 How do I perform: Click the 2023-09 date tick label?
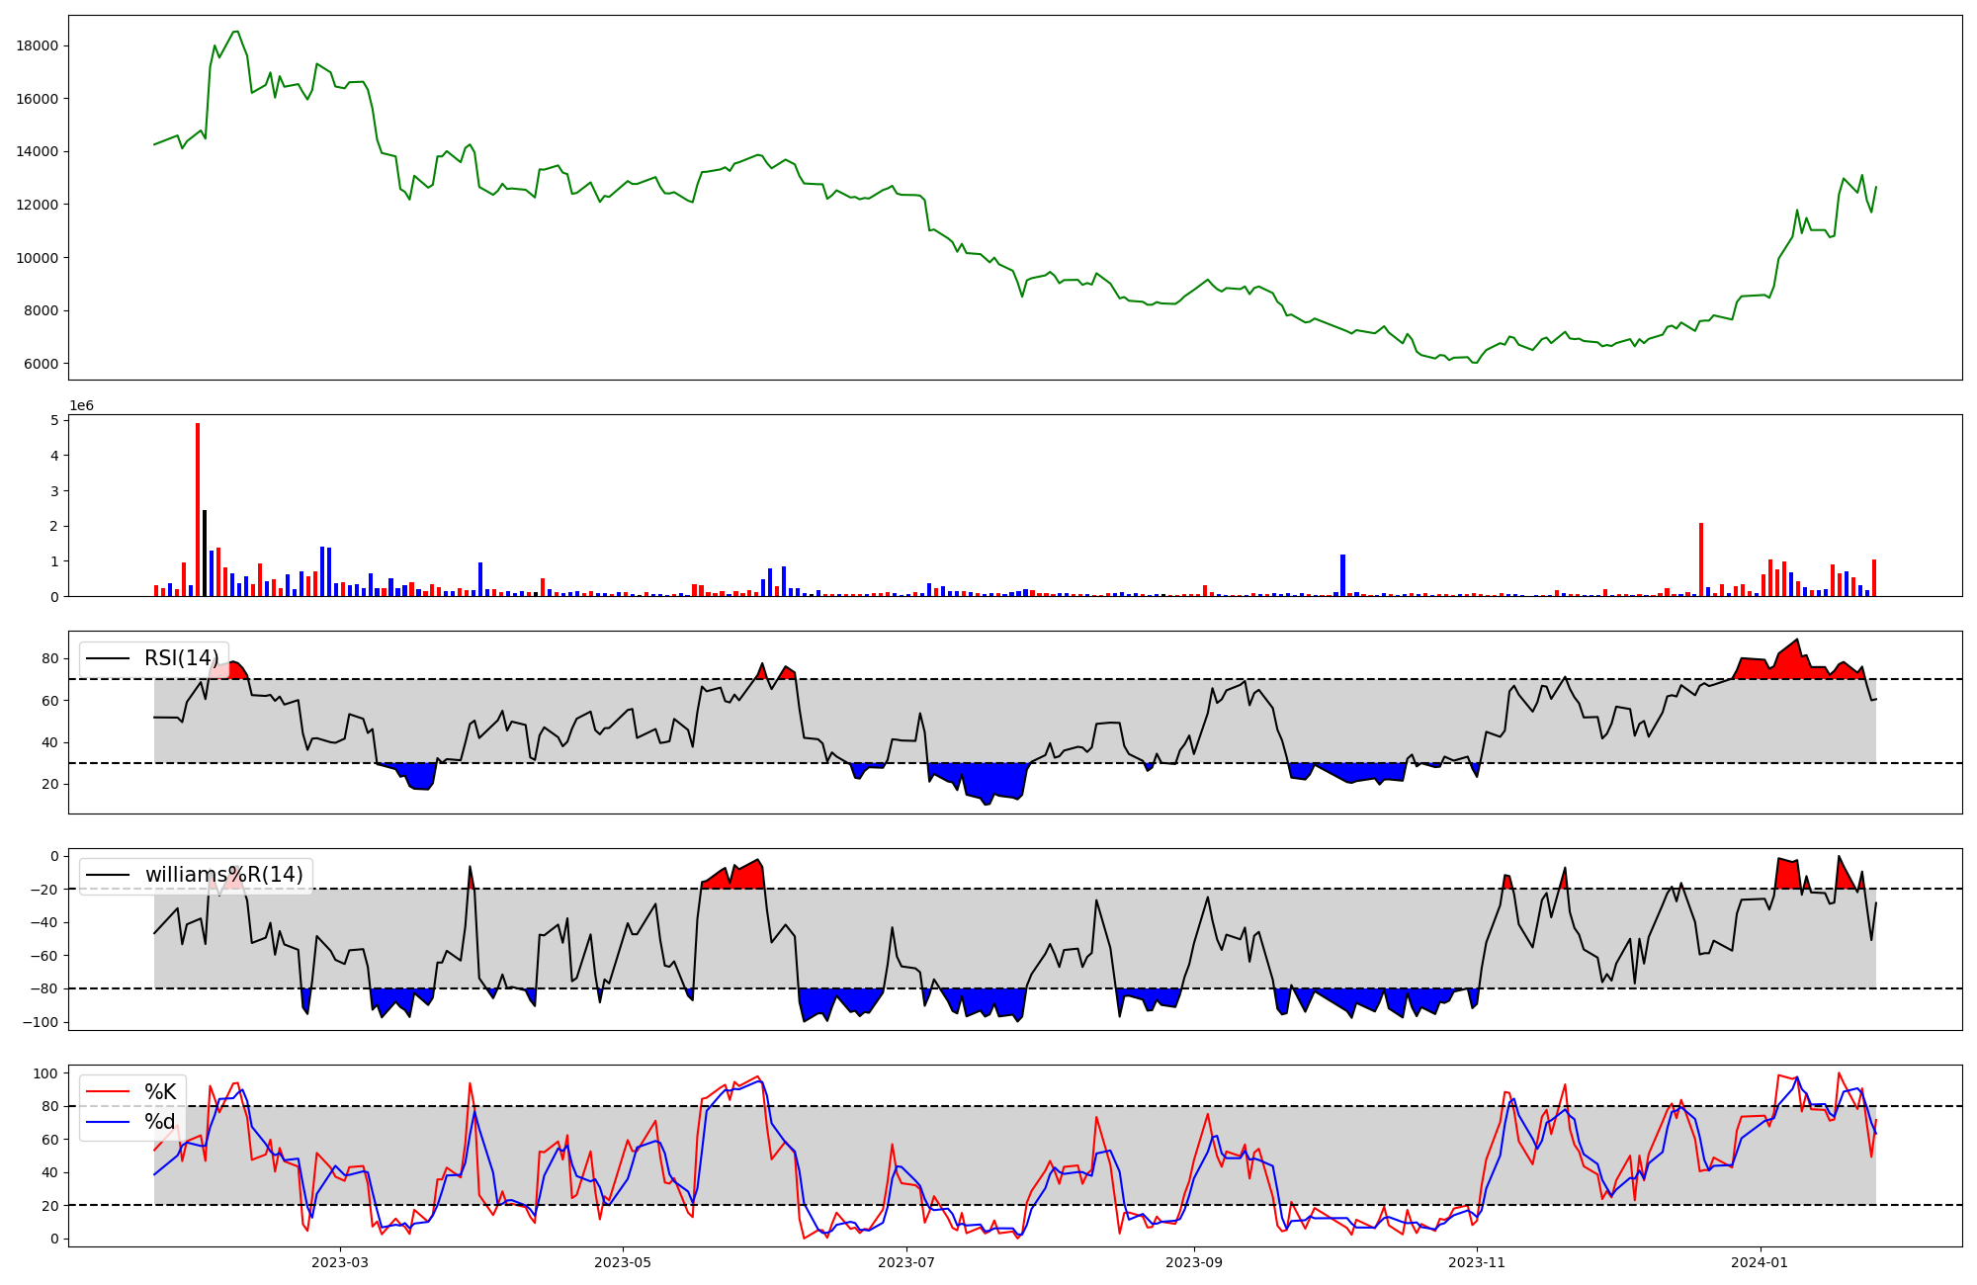(x=1194, y=1262)
